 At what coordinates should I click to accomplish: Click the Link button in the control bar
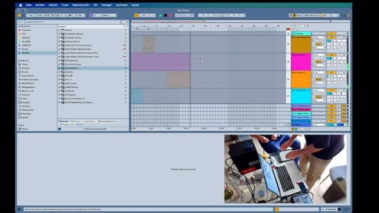(x=30, y=15)
